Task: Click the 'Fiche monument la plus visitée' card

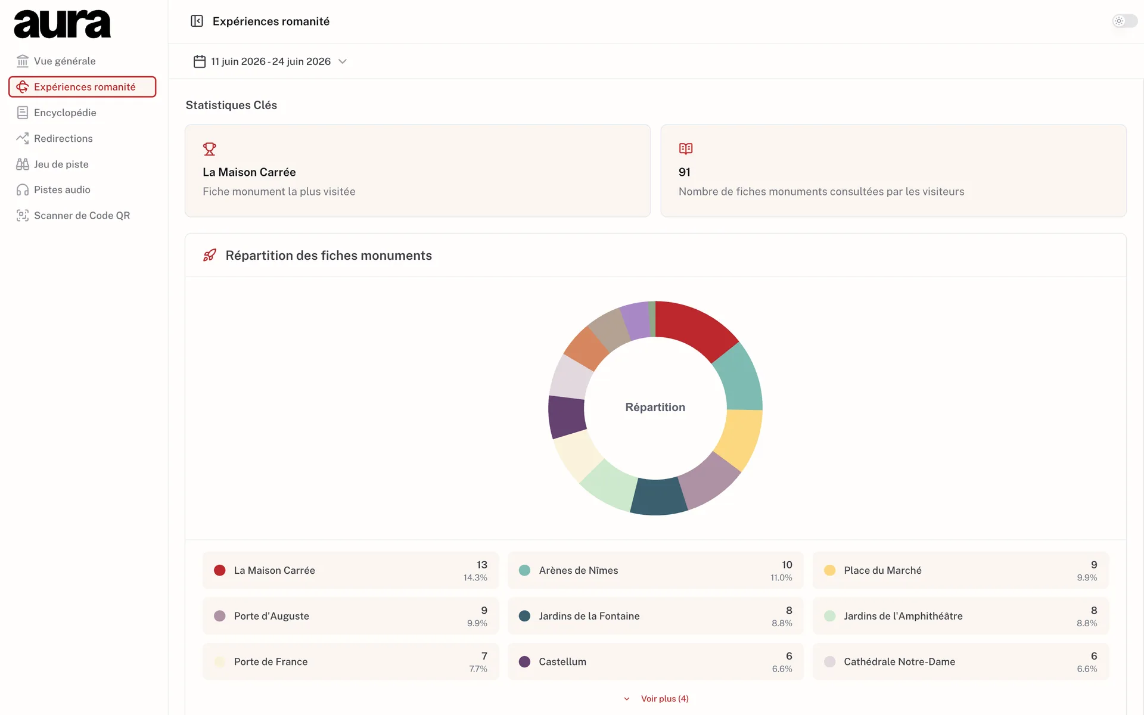Action: click(x=418, y=170)
